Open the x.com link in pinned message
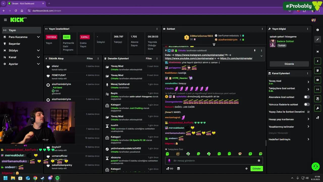The image size is (323, 182). [x=236, y=58]
